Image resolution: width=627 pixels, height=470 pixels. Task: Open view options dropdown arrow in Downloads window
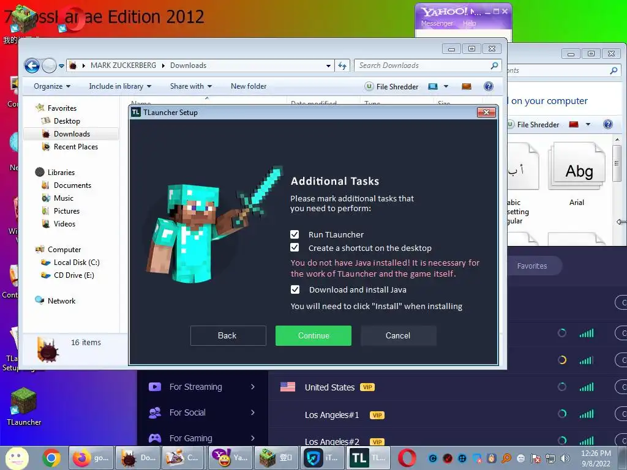[446, 86]
